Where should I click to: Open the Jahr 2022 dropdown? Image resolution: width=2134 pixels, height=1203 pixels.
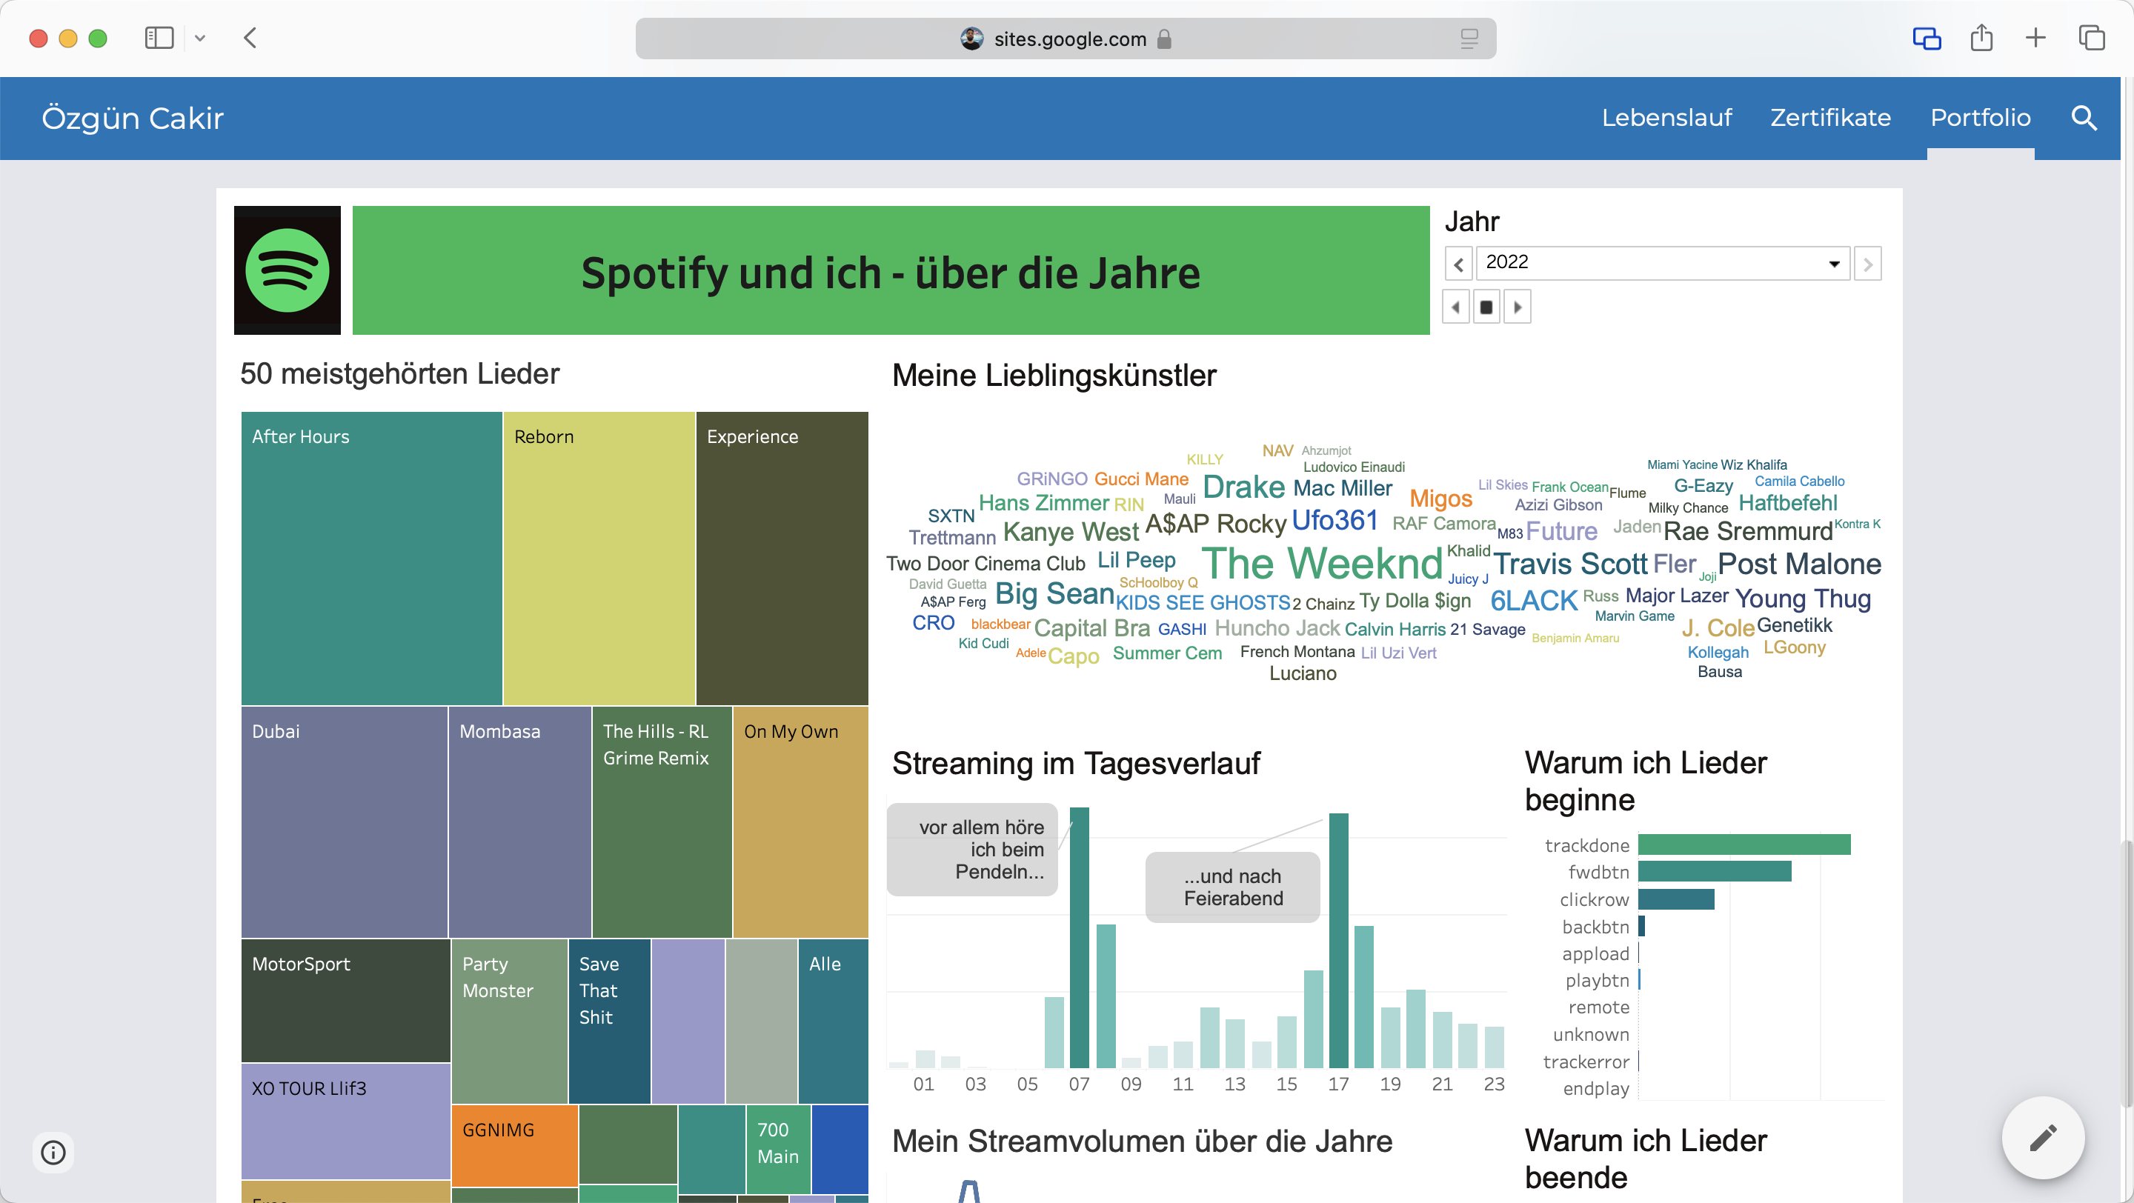pyautogui.click(x=1662, y=262)
